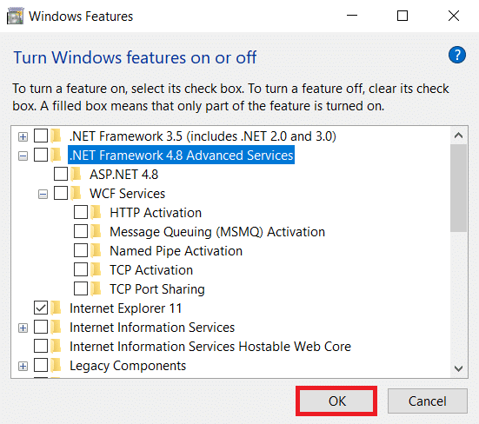Click the folder icon beside Legacy Components
This screenshot has height=424, width=479.
coord(56,366)
